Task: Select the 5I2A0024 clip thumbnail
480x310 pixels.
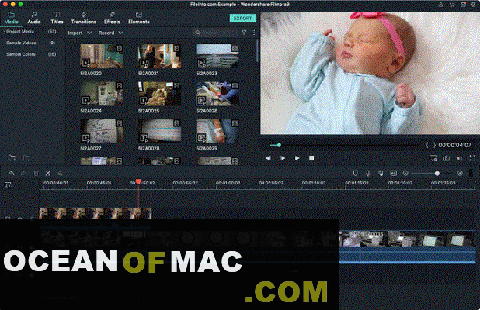Action: pyautogui.click(x=102, y=94)
